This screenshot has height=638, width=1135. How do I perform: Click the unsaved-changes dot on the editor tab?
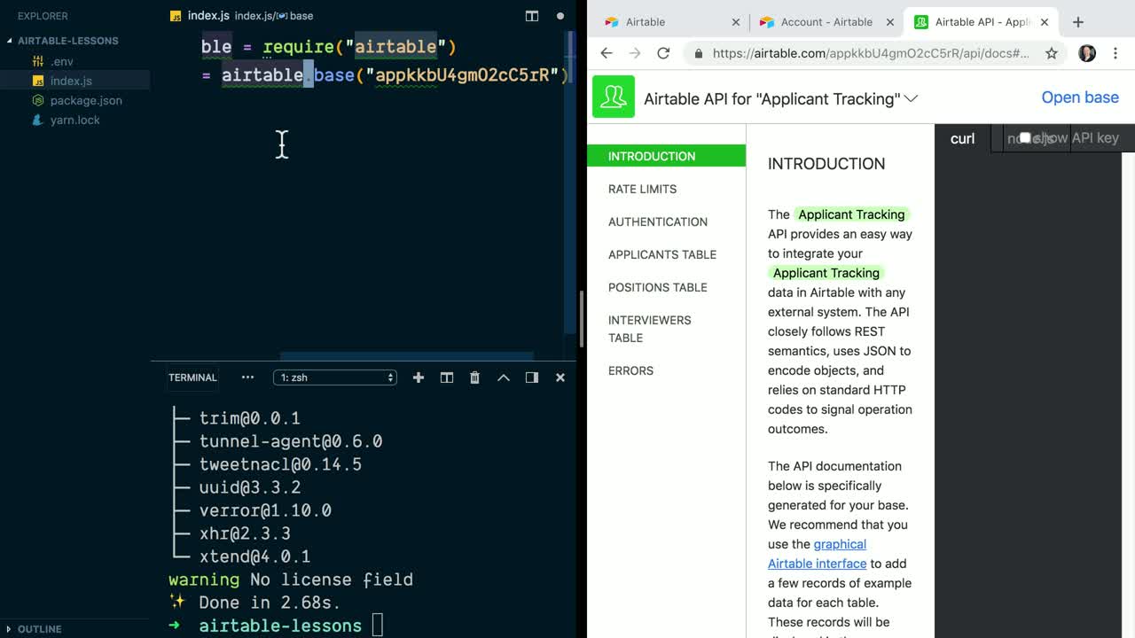pyautogui.click(x=560, y=16)
